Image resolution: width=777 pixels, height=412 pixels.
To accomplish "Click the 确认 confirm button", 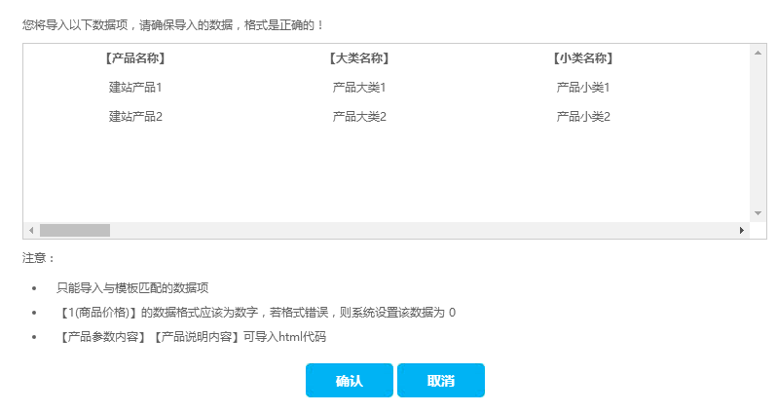I will pos(349,381).
